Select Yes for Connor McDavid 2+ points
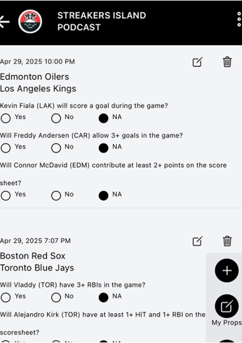 (x=6, y=196)
